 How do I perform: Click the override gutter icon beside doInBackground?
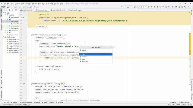(23, 18)
